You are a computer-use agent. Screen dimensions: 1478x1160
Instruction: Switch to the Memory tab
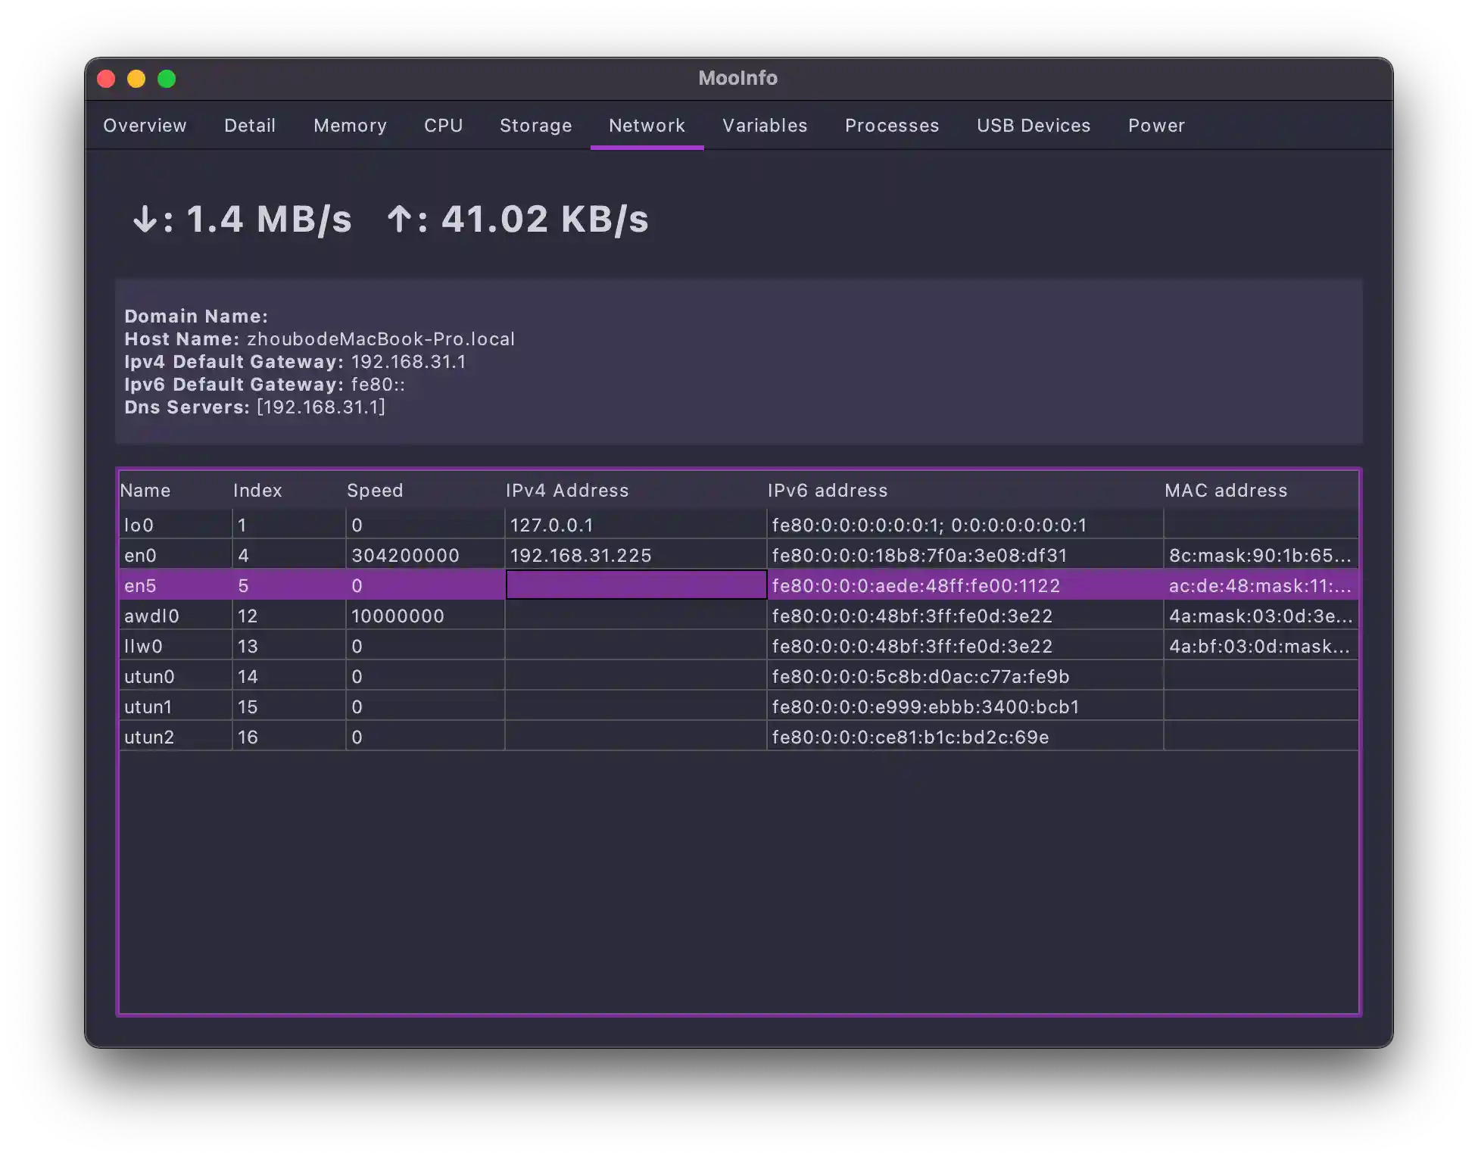click(x=349, y=126)
